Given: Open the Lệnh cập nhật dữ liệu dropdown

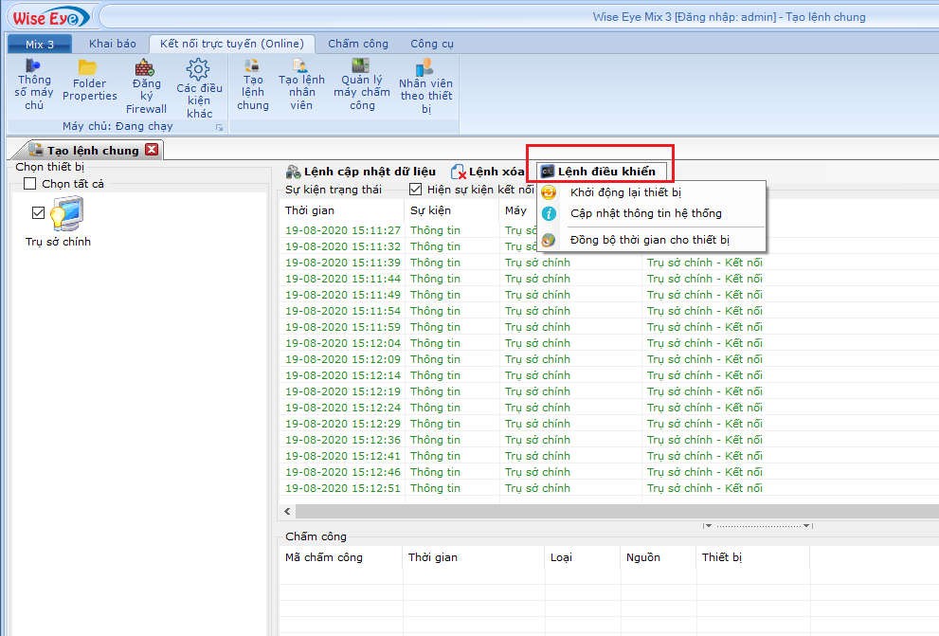Looking at the screenshot, I should (361, 172).
